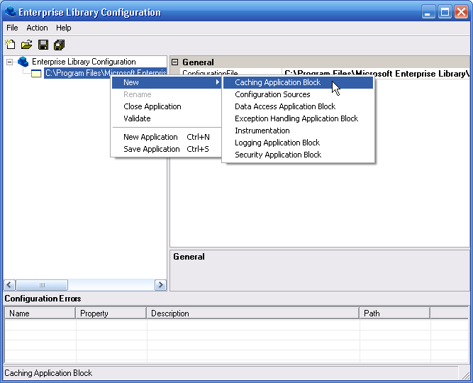Click the Save Application floppy icon
This screenshot has width=473, height=383.
[x=43, y=45]
